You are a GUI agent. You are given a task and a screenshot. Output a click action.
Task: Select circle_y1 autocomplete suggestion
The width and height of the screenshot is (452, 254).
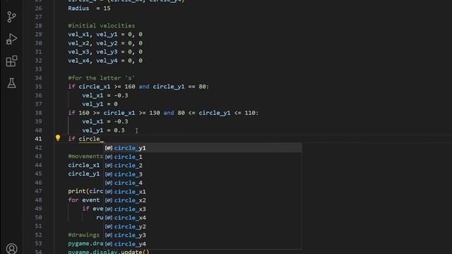[x=203, y=148]
